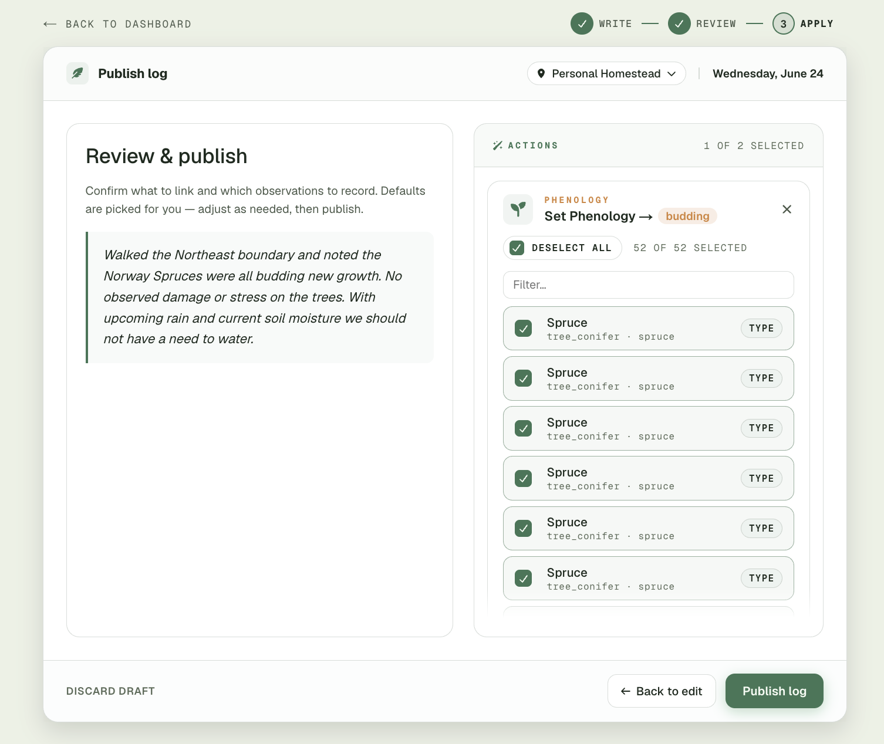This screenshot has height=744, width=884.
Task: Click the phenology sprout icon
Action: pos(518,209)
